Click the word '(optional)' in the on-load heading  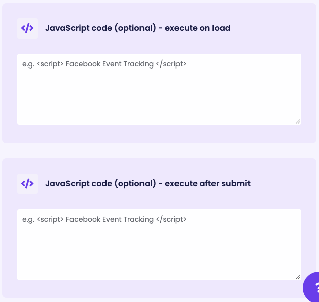[135, 28]
